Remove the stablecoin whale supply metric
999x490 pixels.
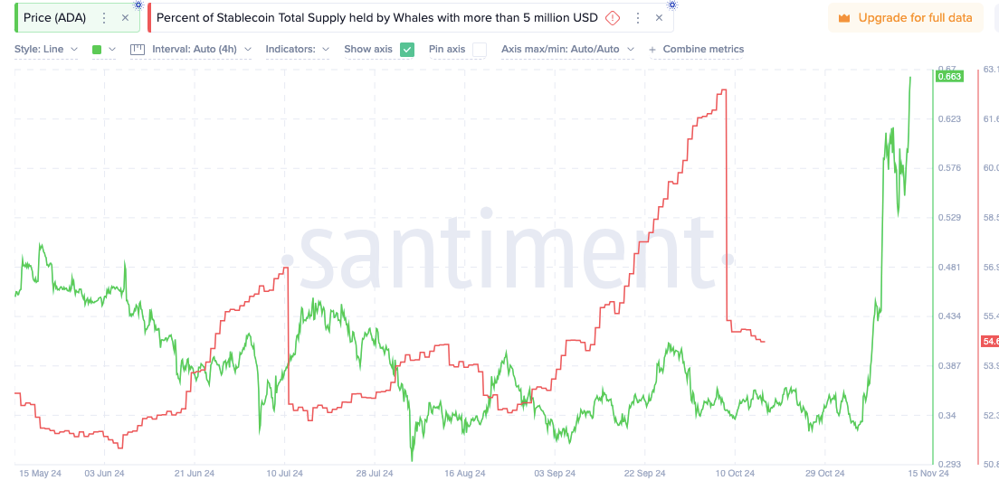tap(659, 18)
